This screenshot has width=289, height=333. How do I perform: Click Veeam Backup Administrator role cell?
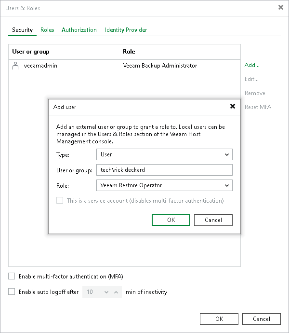(x=160, y=66)
